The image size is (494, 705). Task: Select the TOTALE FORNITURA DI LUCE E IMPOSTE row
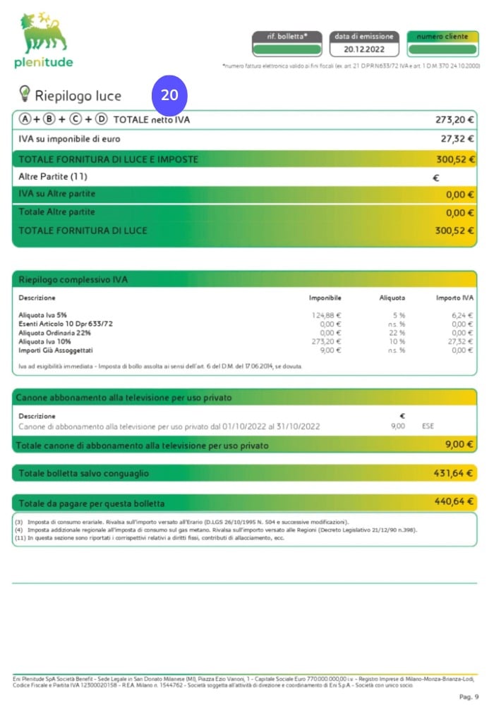[x=244, y=159]
